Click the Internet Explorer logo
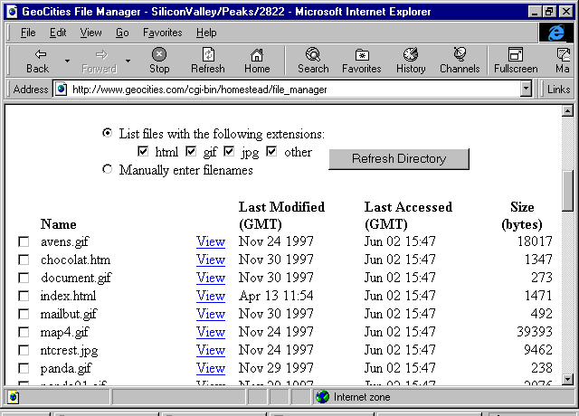 click(x=556, y=33)
